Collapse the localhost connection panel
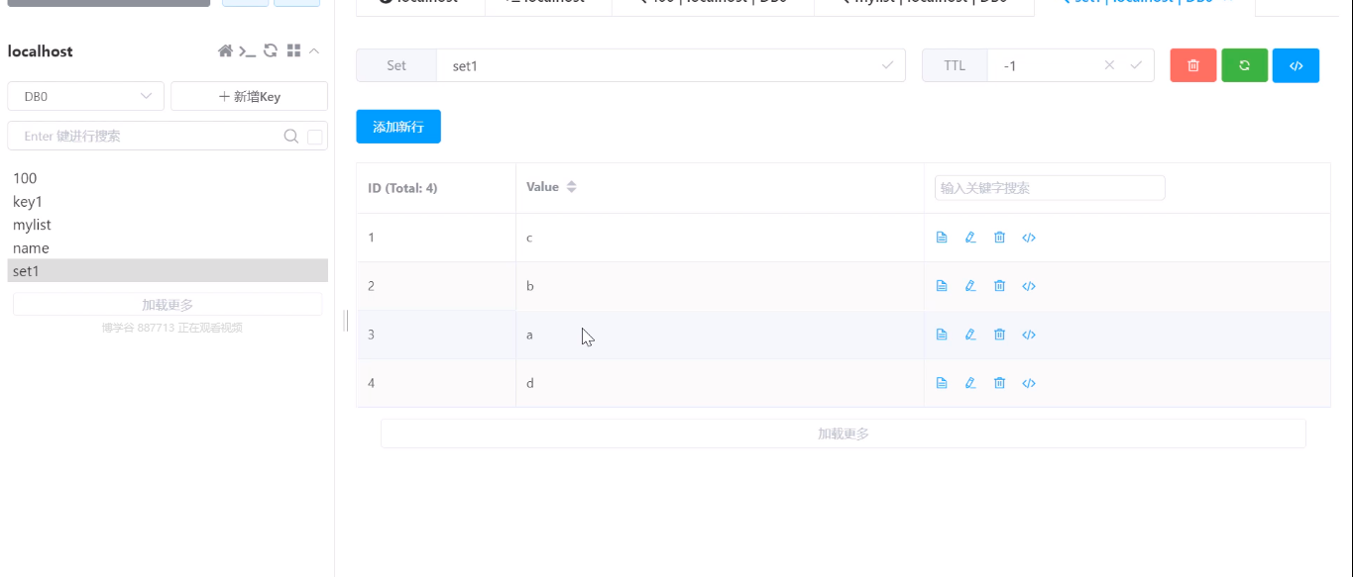This screenshot has height=577, width=1353. [314, 50]
